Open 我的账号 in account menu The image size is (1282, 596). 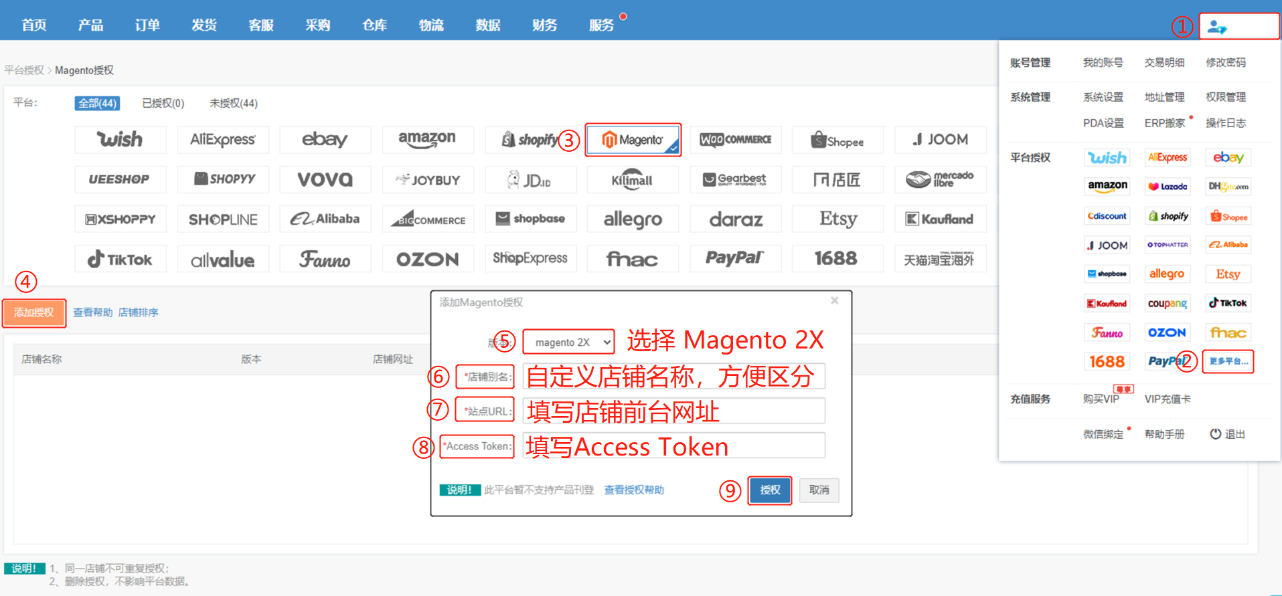1103,62
